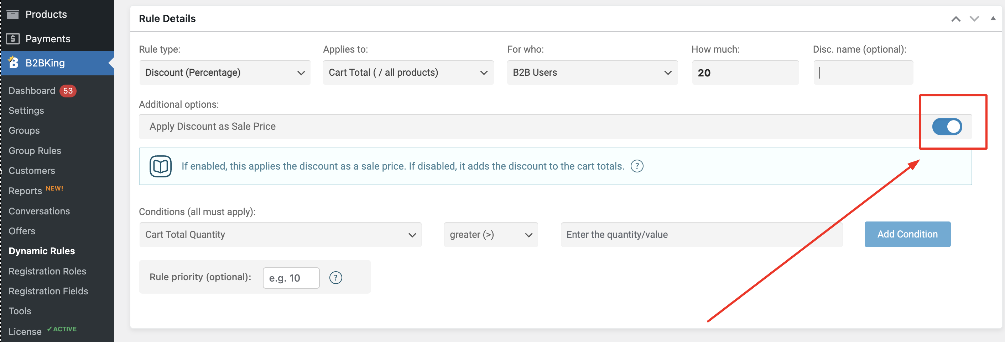Image resolution: width=1005 pixels, height=342 pixels.
Task: Open Registration Roles page
Action: tap(47, 271)
